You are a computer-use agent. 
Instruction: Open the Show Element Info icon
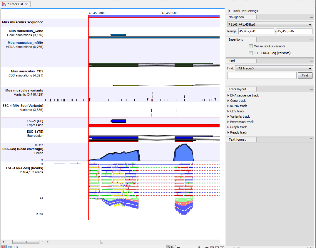16,247
